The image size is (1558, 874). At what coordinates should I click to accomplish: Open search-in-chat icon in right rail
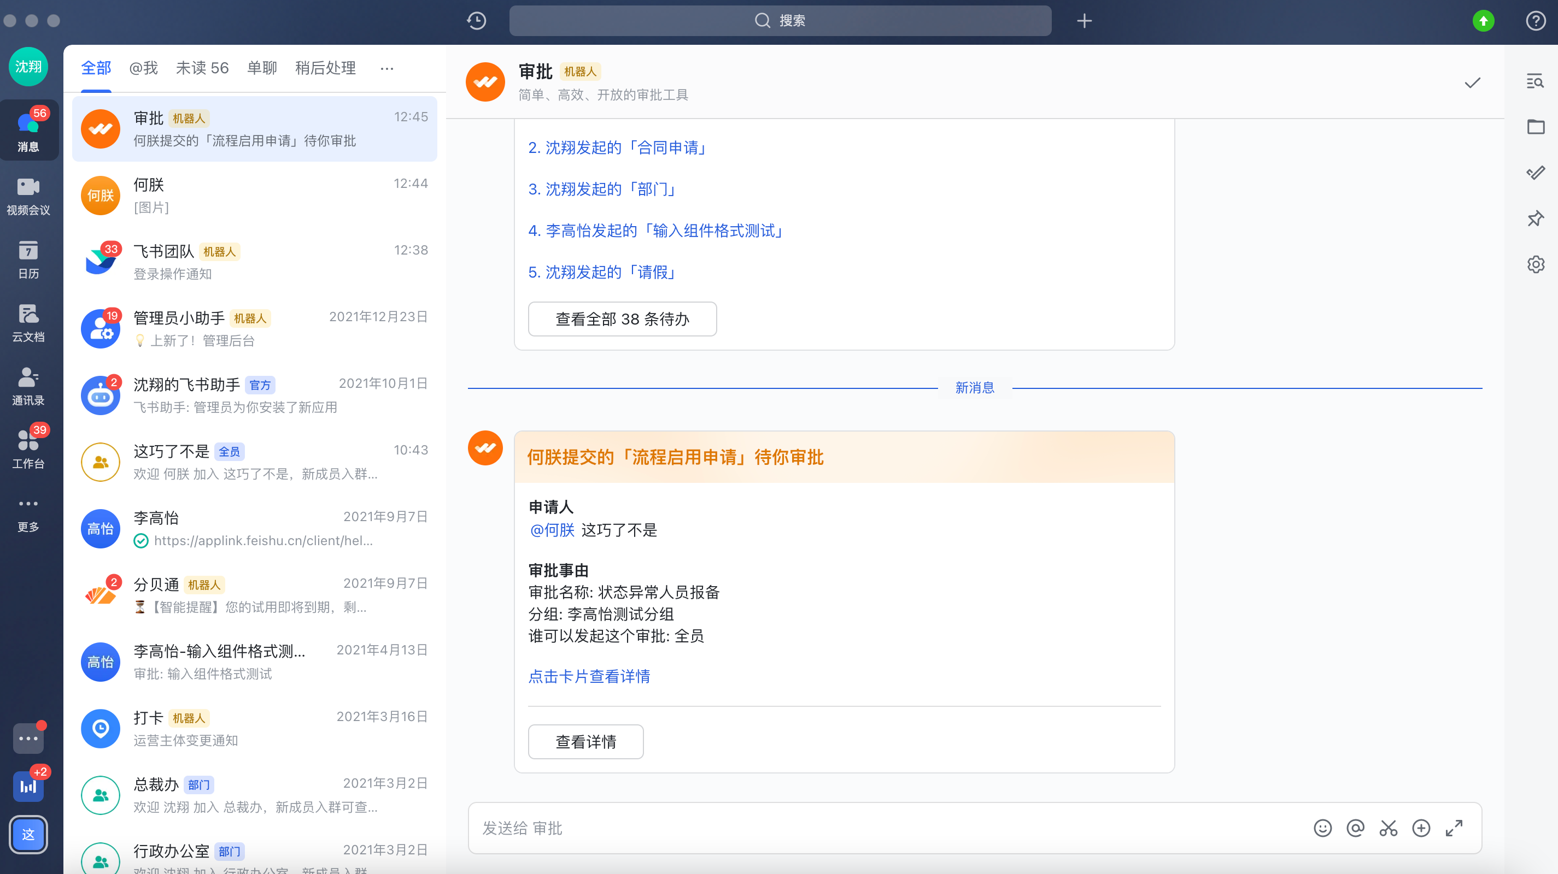pos(1535,81)
